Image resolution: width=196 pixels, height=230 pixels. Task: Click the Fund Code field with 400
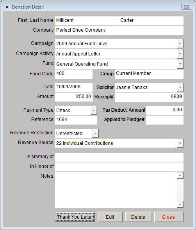[x=74, y=74]
